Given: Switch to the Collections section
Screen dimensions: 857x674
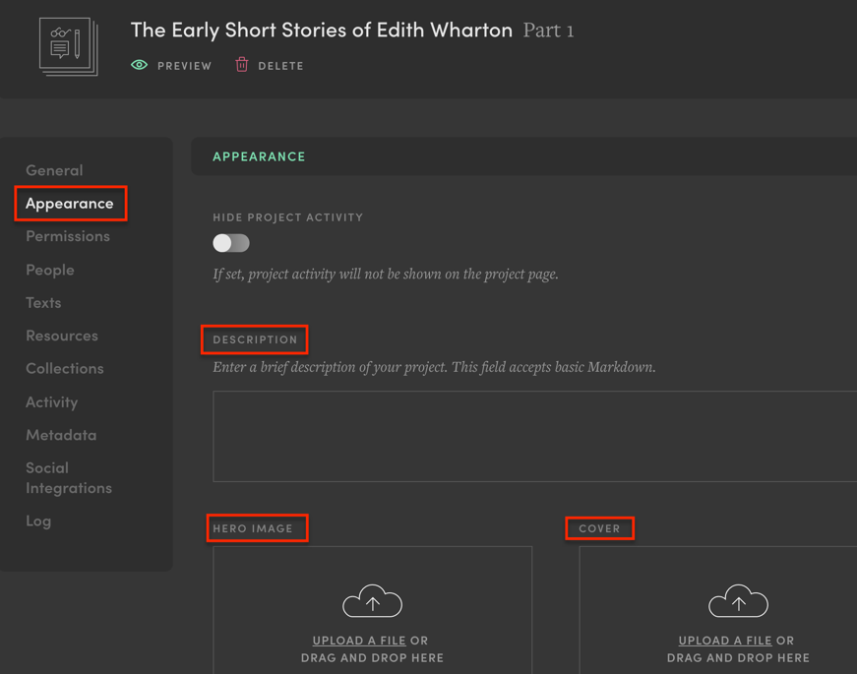Looking at the screenshot, I should 65,368.
